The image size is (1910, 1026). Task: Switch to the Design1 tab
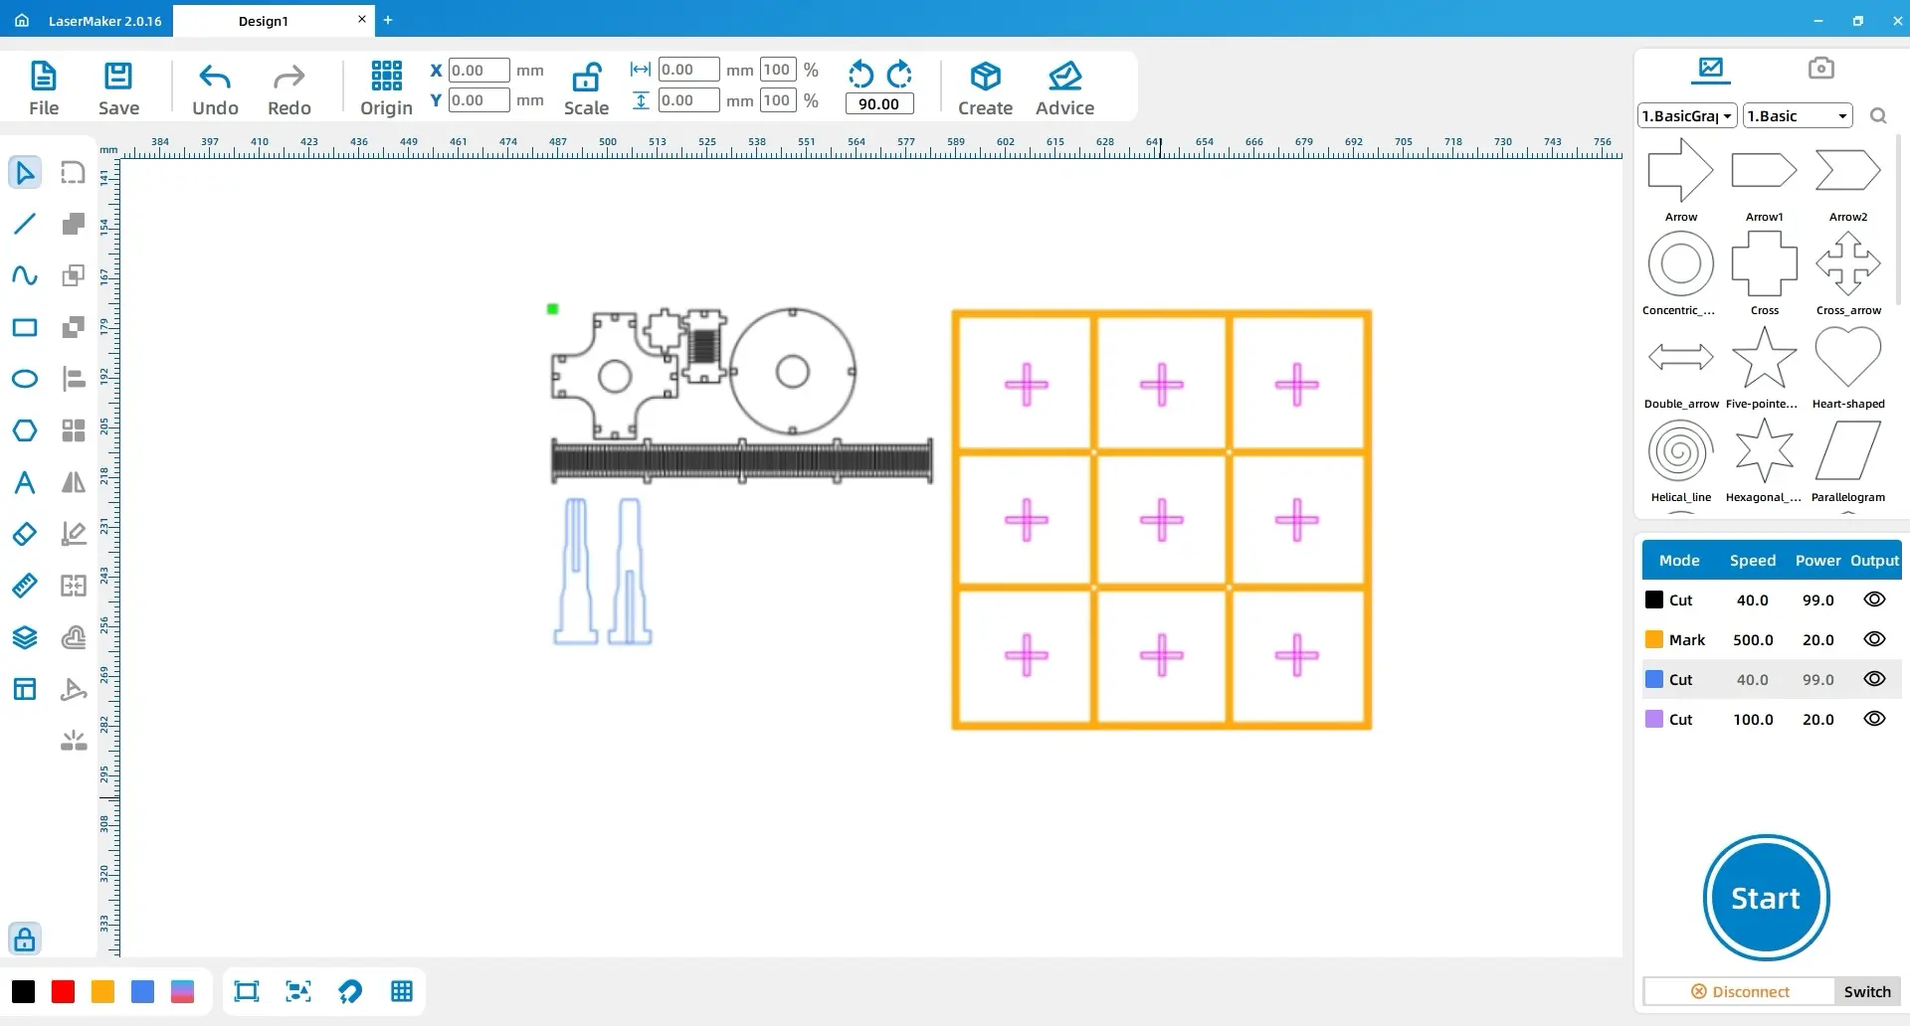(264, 21)
